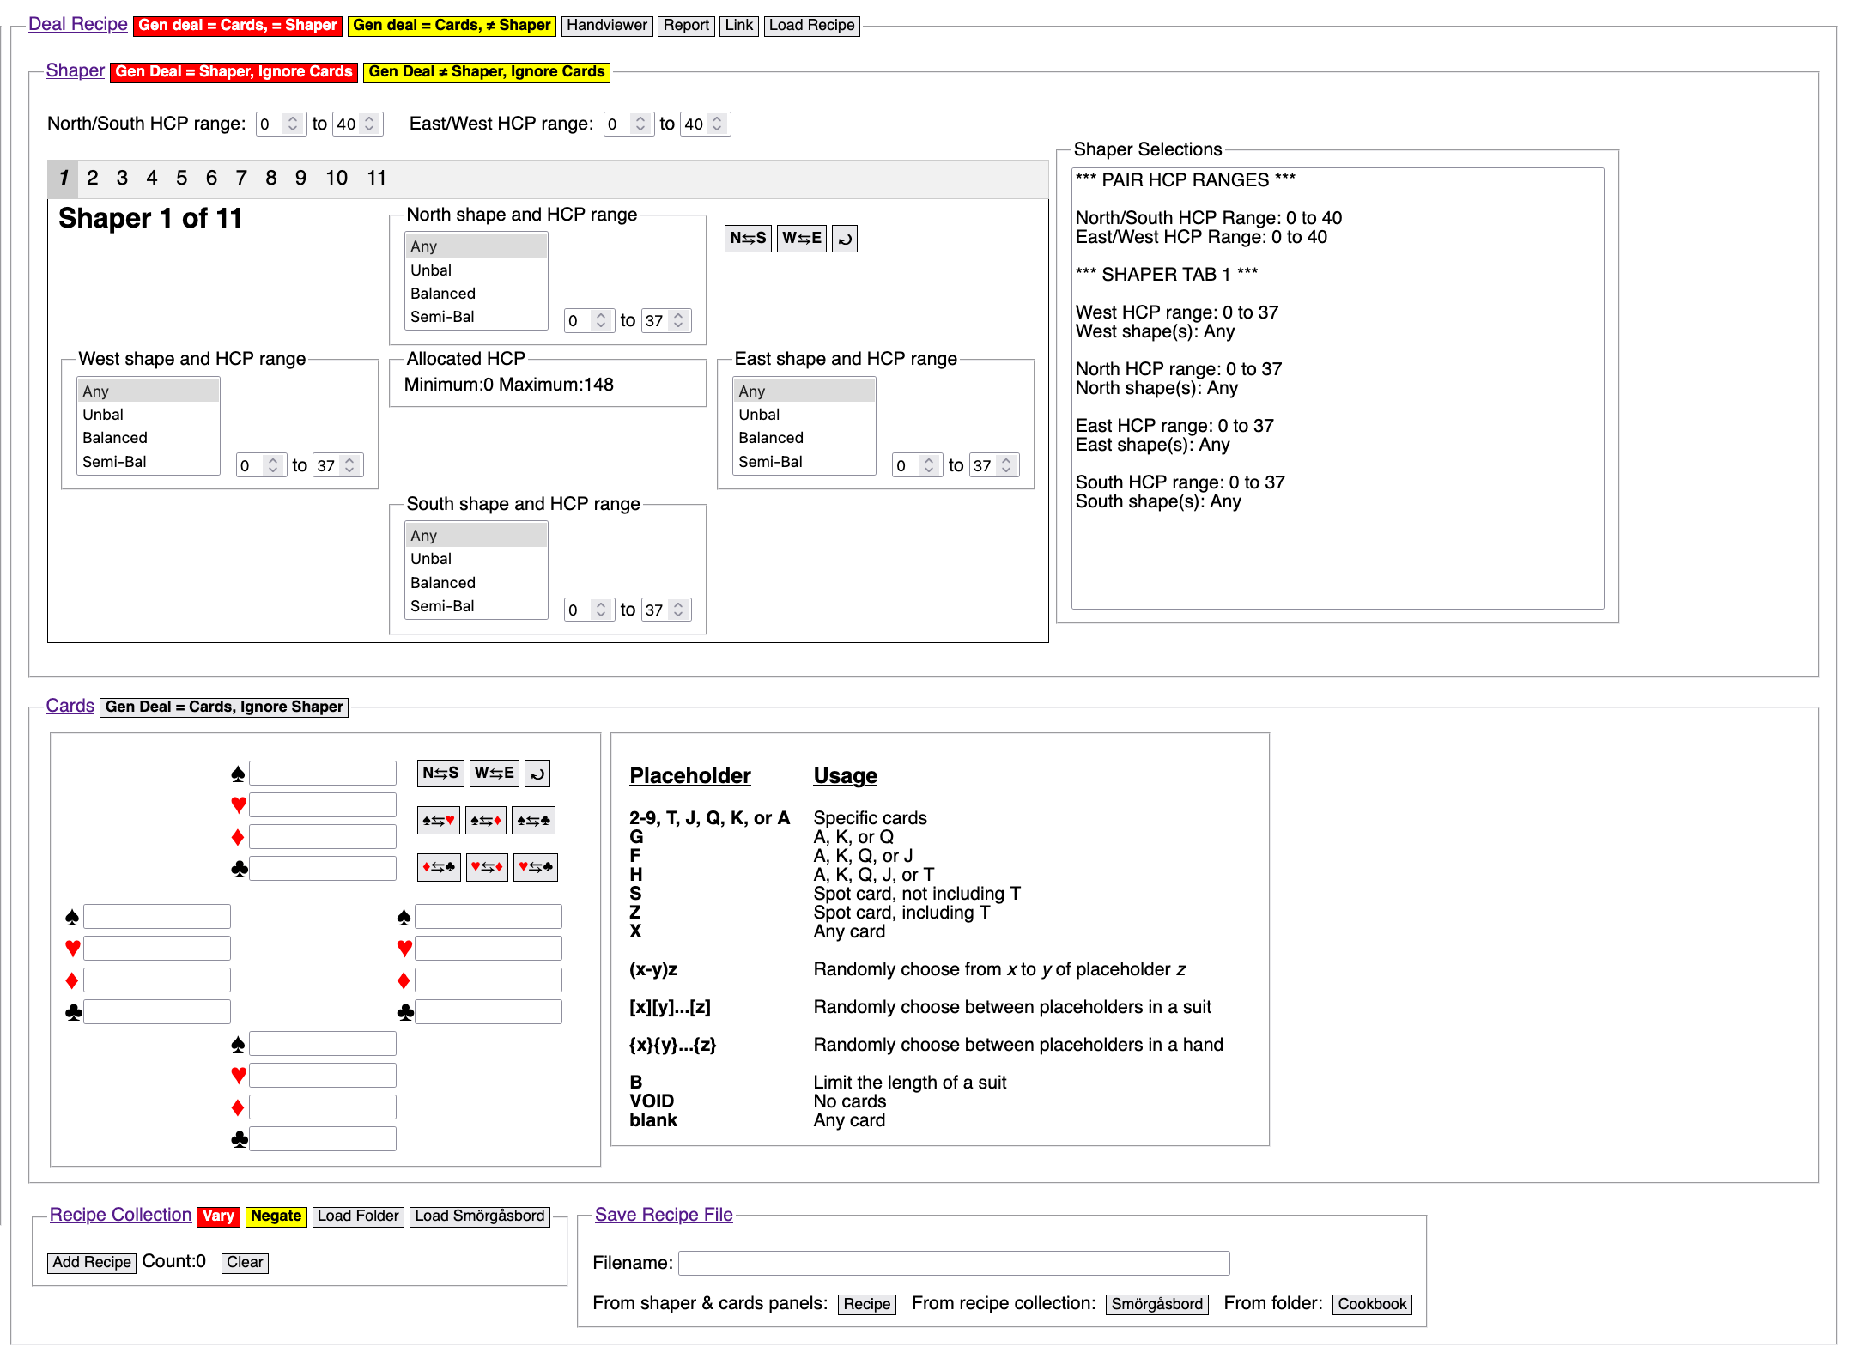Switch to Shaper tab 1
Image resolution: width=1851 pixels, height=1365 pixels.
pos(64,178)
